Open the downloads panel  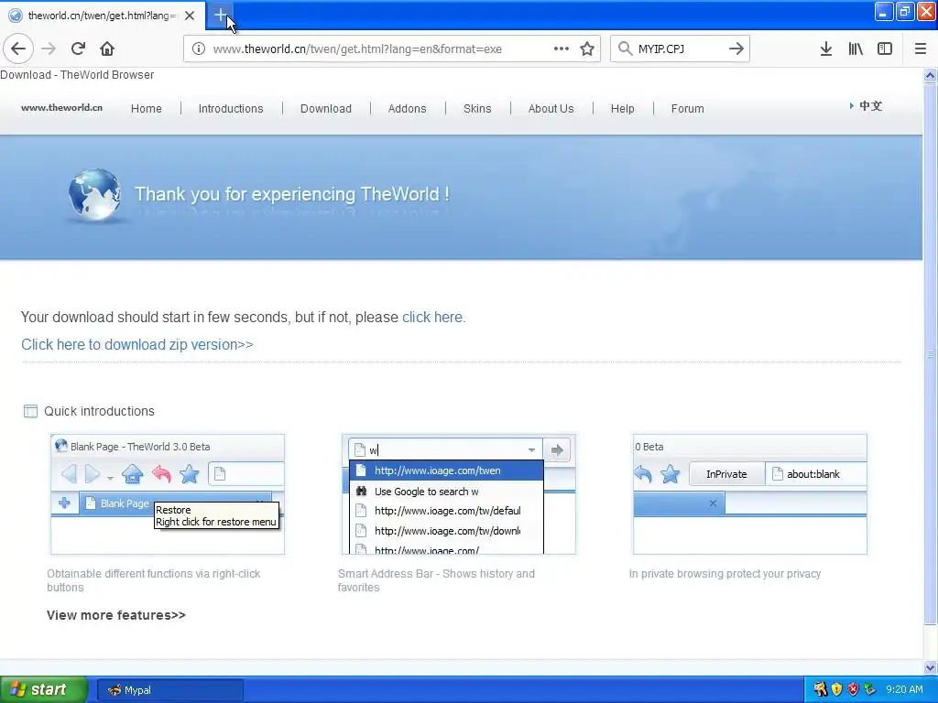[826, 49]
